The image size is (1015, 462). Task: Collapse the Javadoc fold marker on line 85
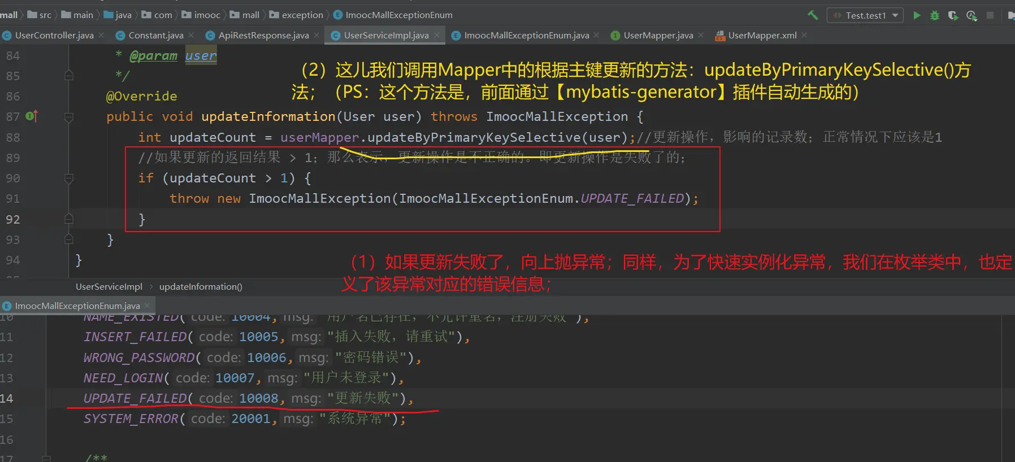[69, 76]
